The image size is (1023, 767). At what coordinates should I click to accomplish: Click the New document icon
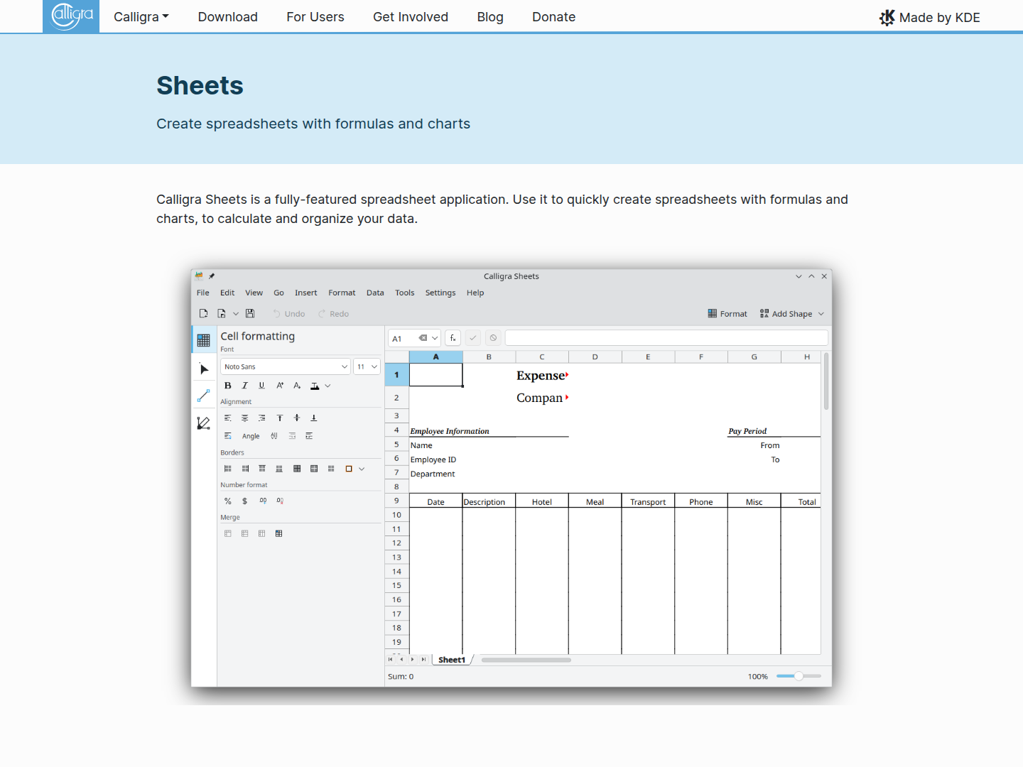(x=203, y=313)
